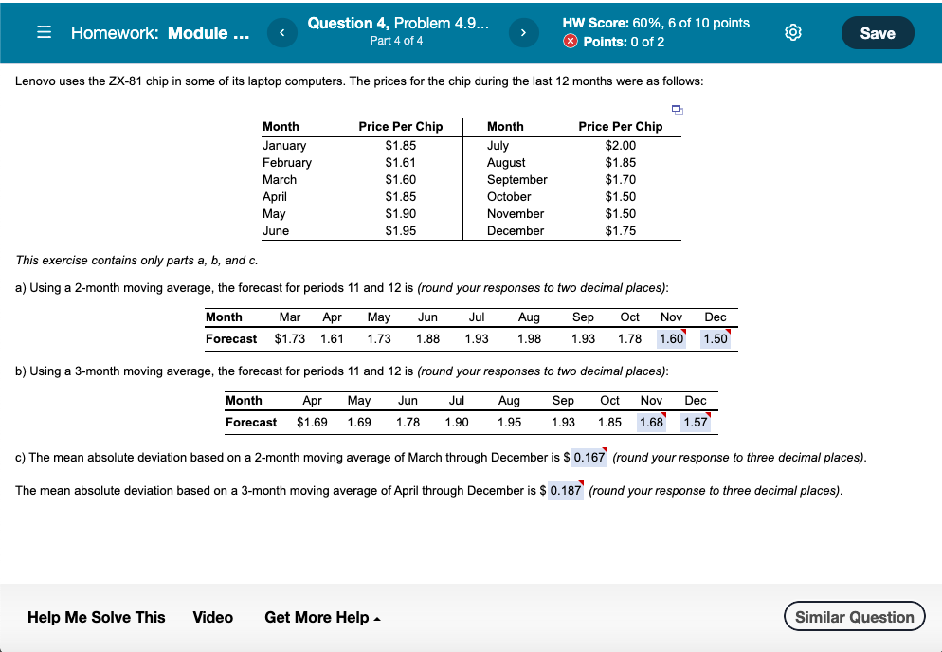Open the hamburger navigation menu

pyautogui.click(x=43, y=32)
